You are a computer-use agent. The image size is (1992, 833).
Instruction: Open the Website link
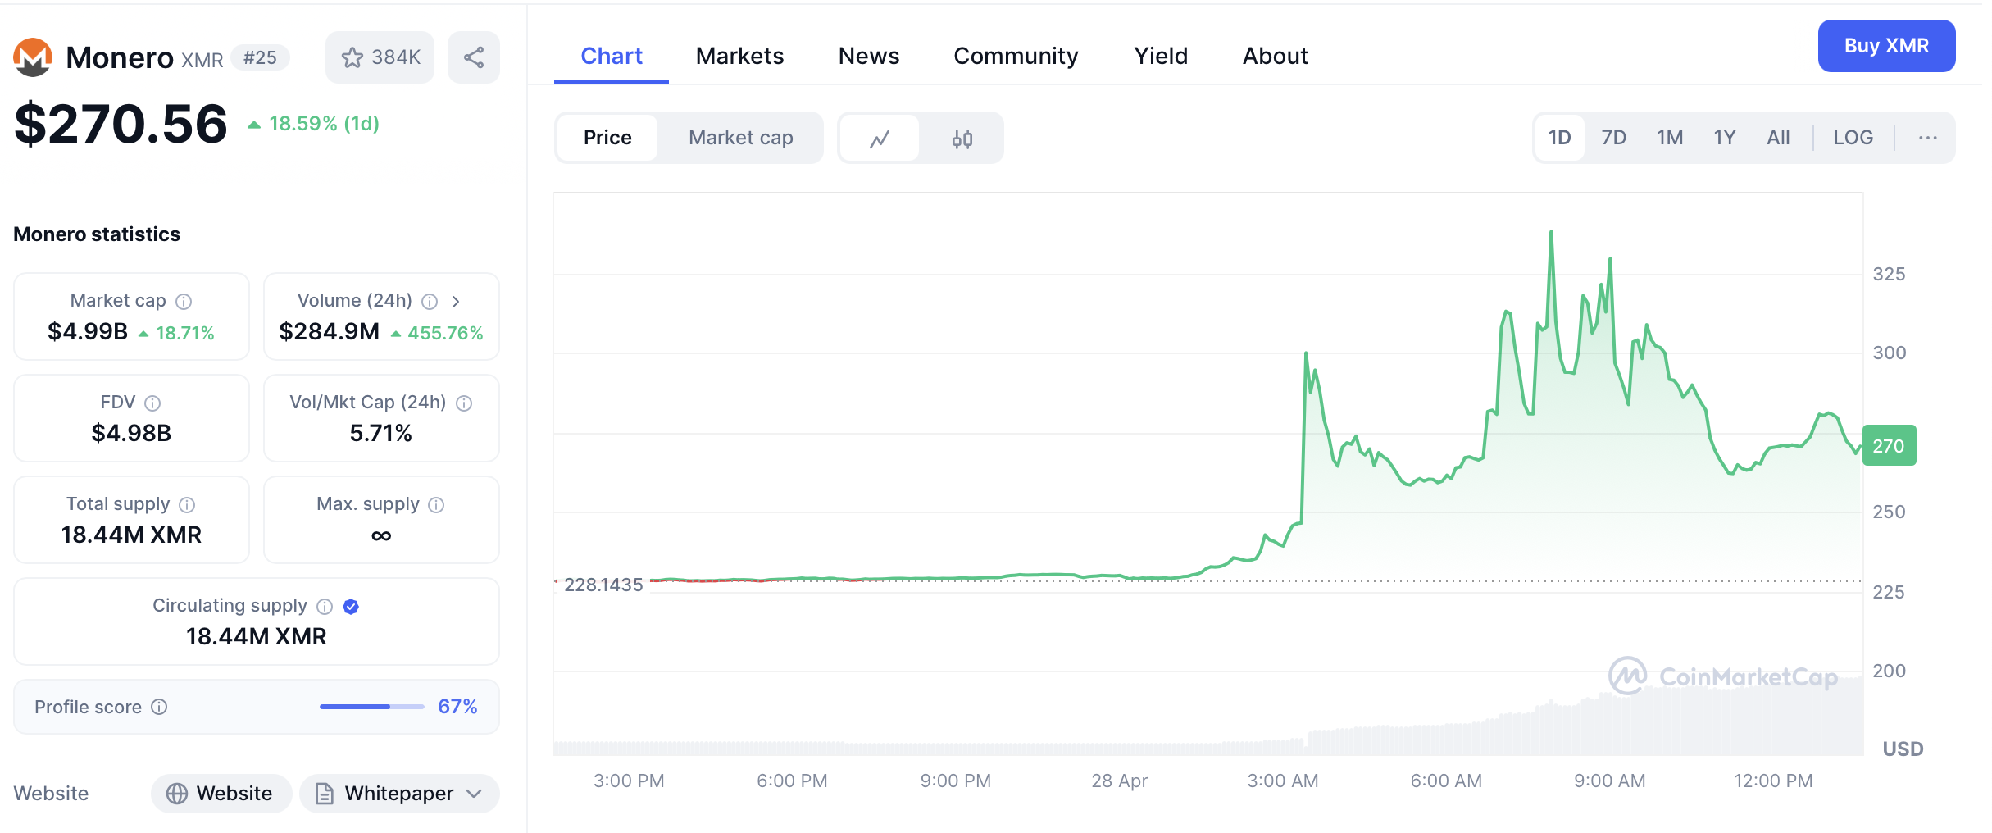tap(221, 794)
